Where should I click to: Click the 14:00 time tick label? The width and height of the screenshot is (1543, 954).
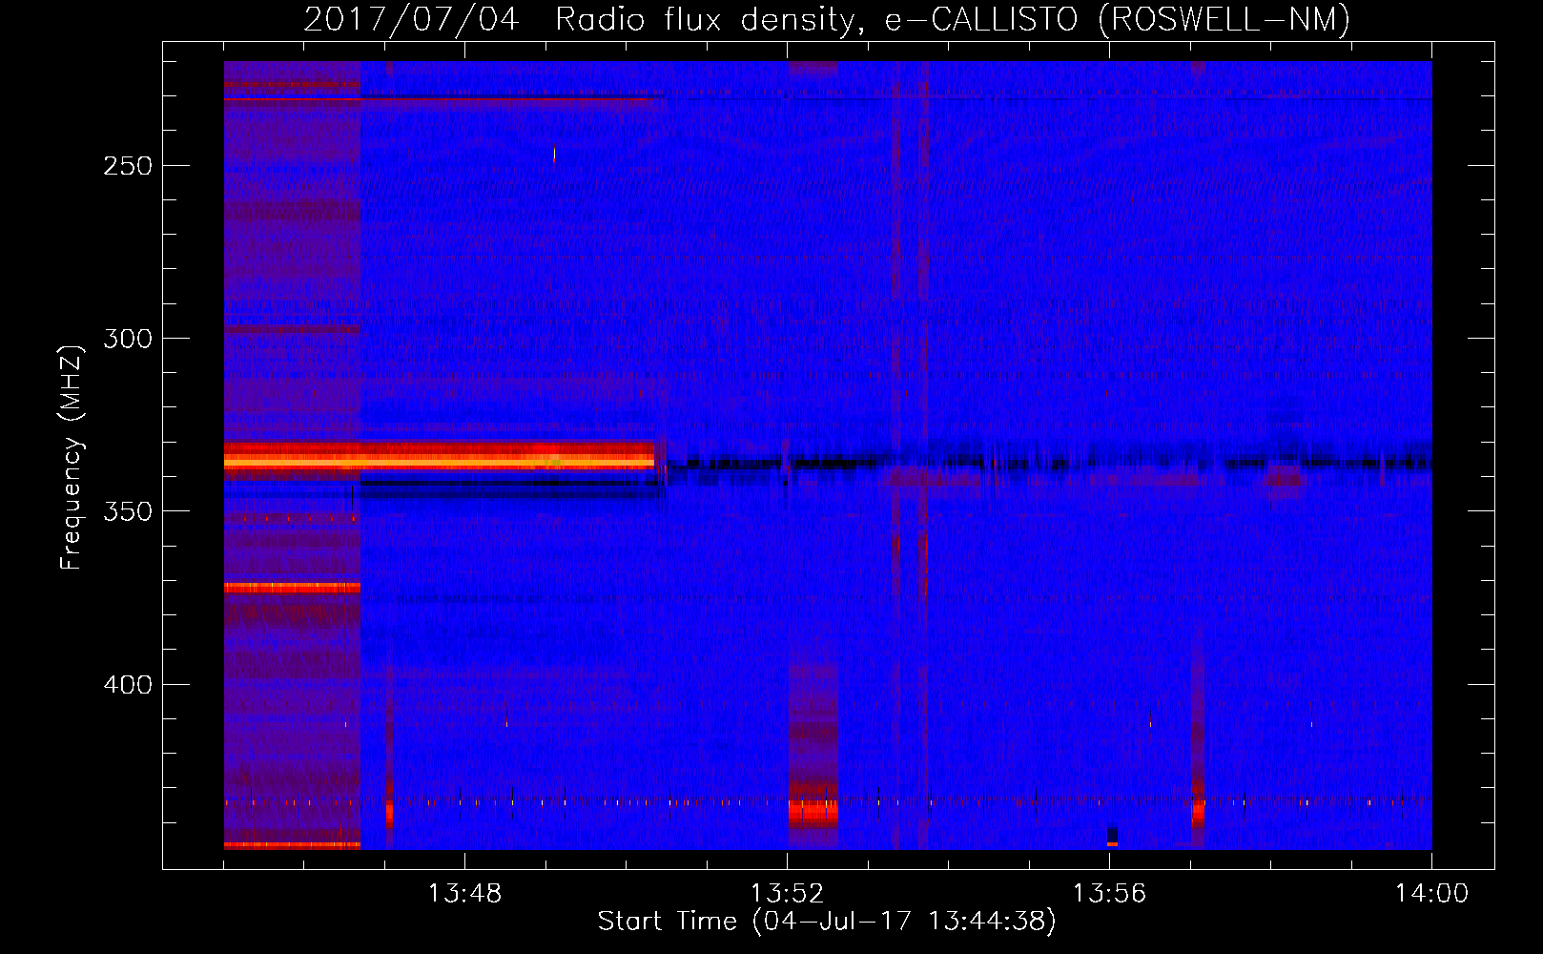tap(1431, 894)
